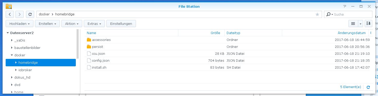Screen dimensions: 378x96
Task: Refresh the folder using the reload icon
Action: [30, 14]
